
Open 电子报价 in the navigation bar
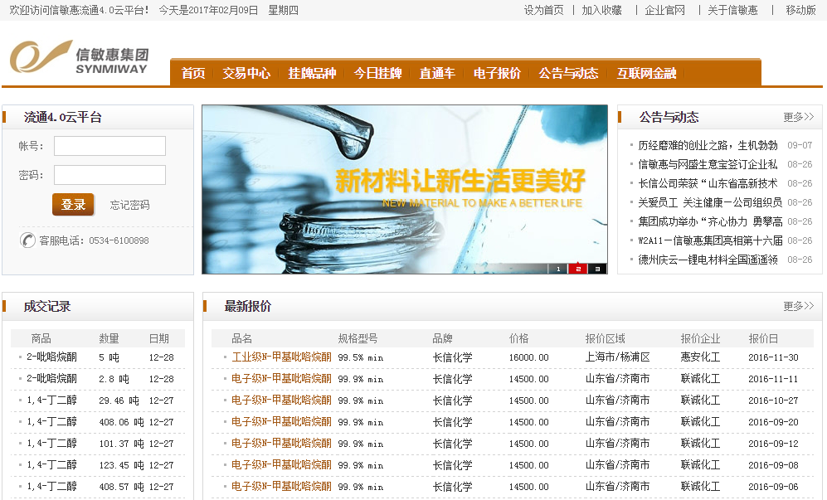[x=497, y=73]
